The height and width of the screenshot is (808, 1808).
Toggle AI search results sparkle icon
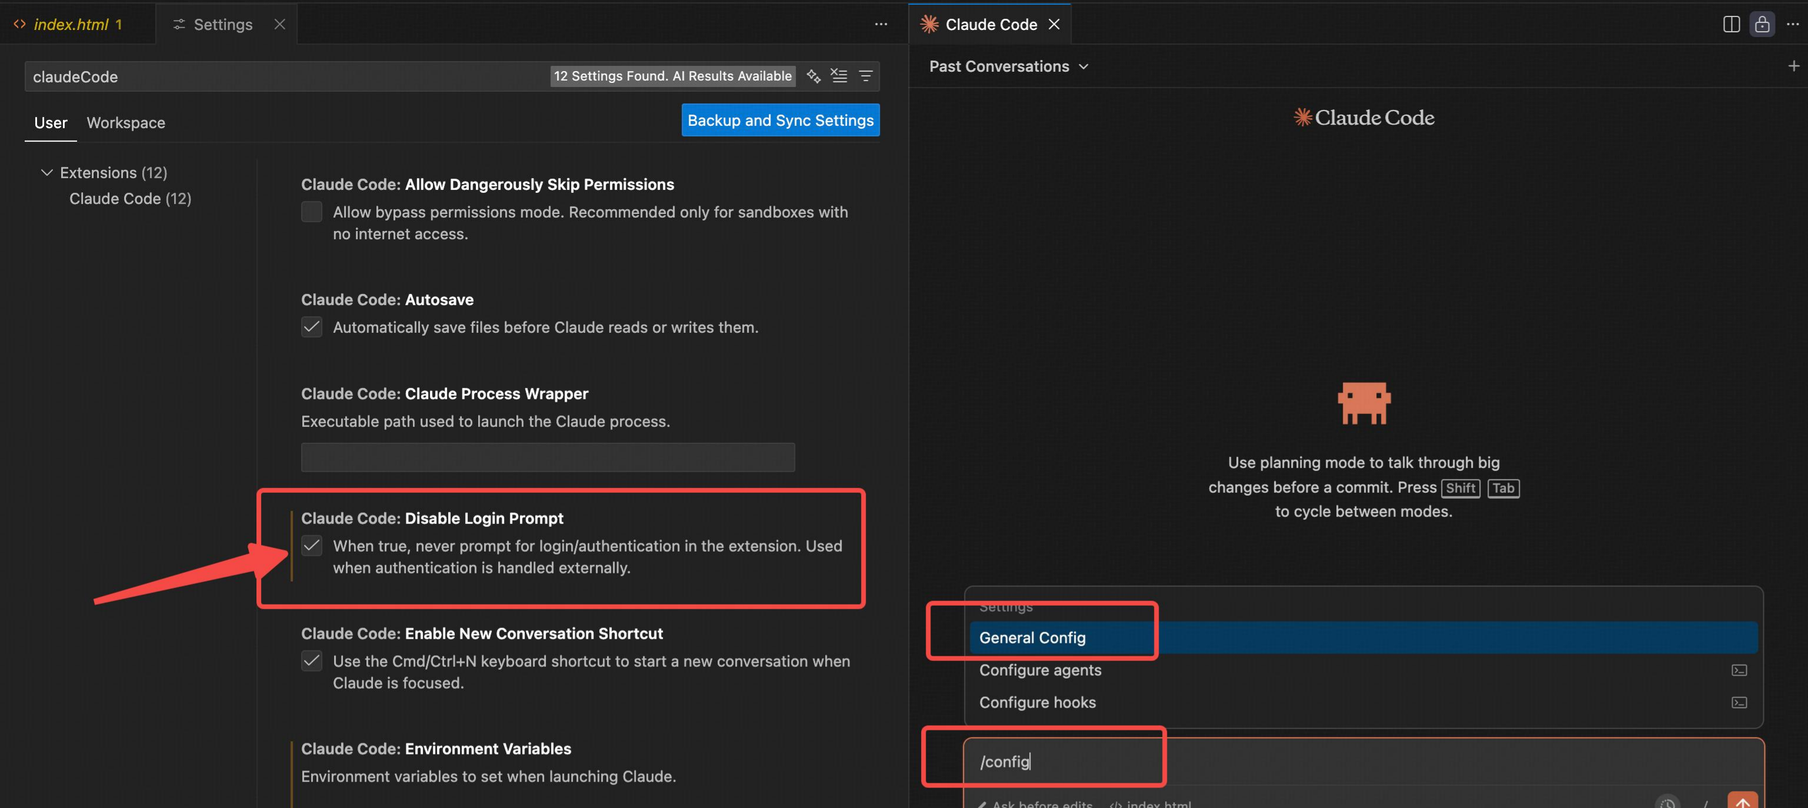[x=813, y=76]
